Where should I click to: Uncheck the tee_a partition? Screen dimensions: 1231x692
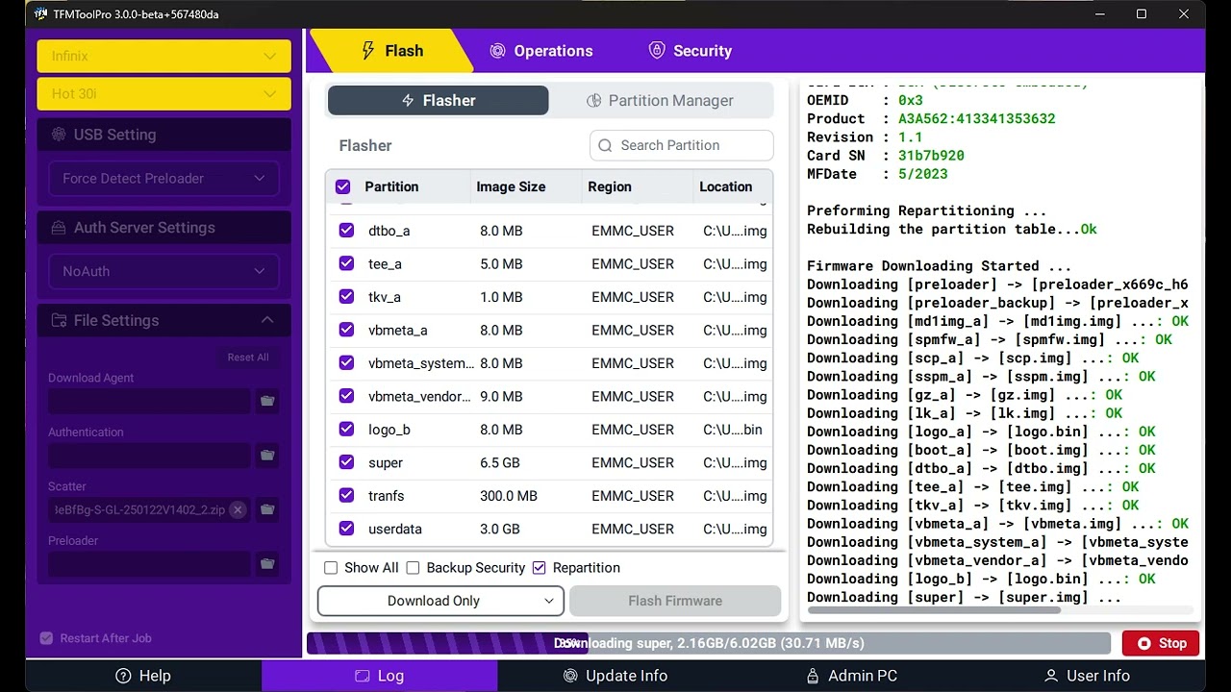click(x=346, y=263)
